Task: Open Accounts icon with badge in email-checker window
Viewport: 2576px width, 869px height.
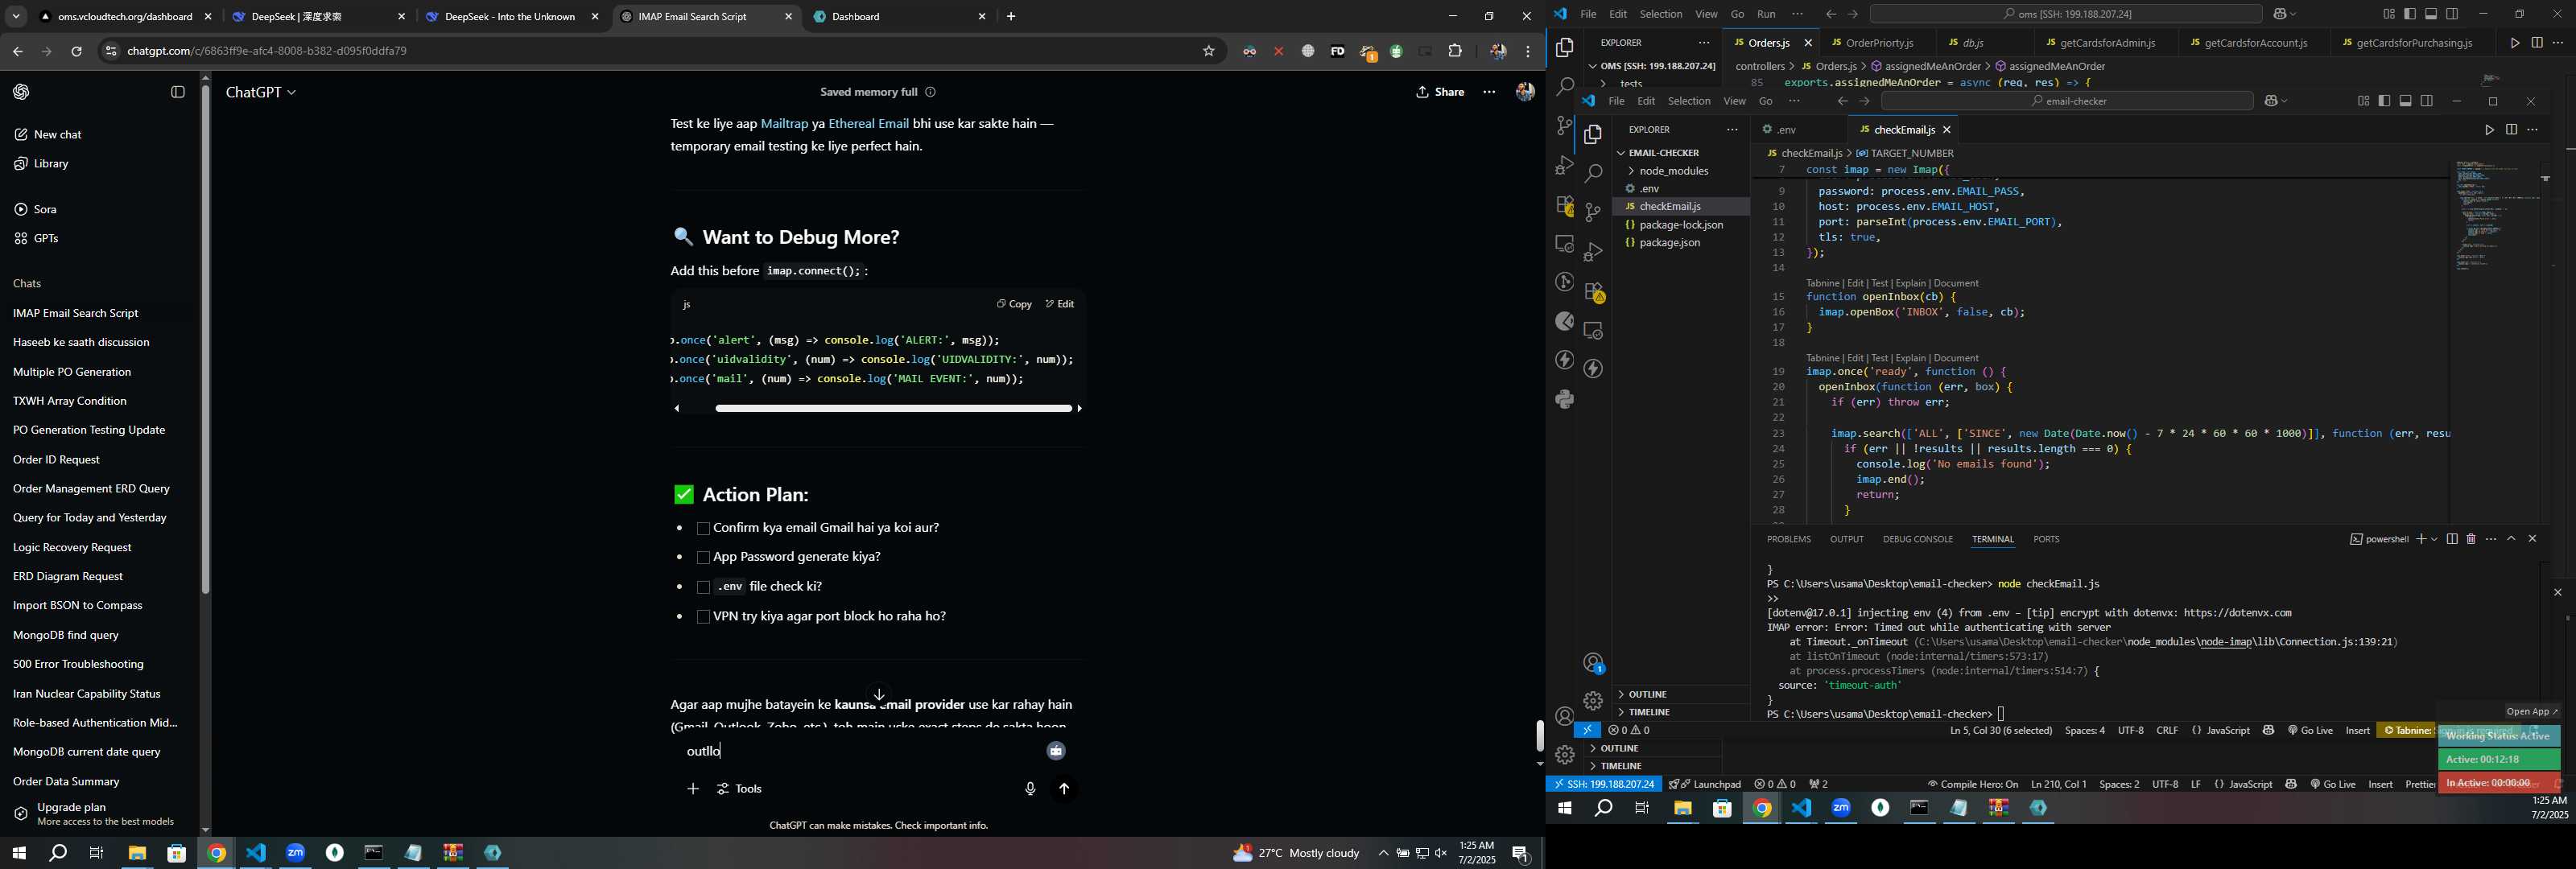Action: pos(1594,663)
